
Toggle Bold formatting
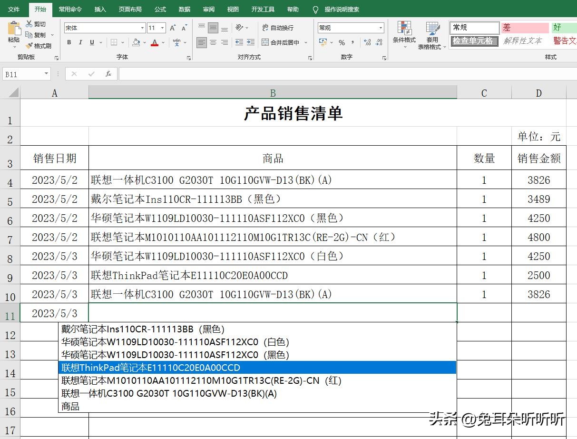69,42
